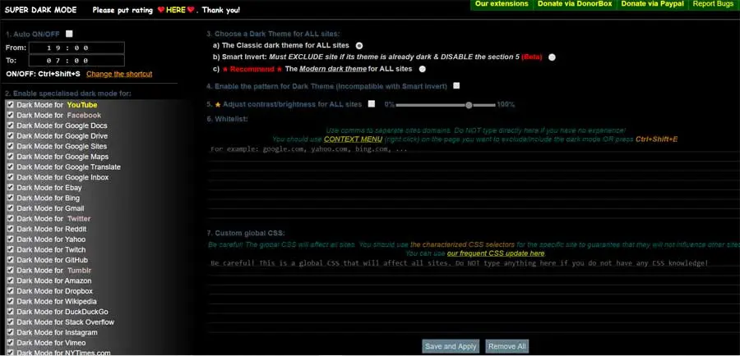Open the frequent CSS update link
The height and width of the screenshot is (356, 740).
pos(496,253)
